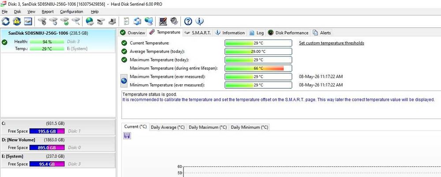Click the disk with green checkmark icon
The width and height of the screenshot is (441, 177).
click(x=65, y=21)
